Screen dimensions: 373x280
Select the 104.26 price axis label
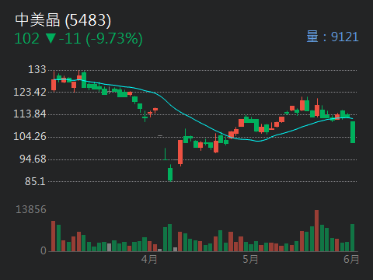[30, 136]
